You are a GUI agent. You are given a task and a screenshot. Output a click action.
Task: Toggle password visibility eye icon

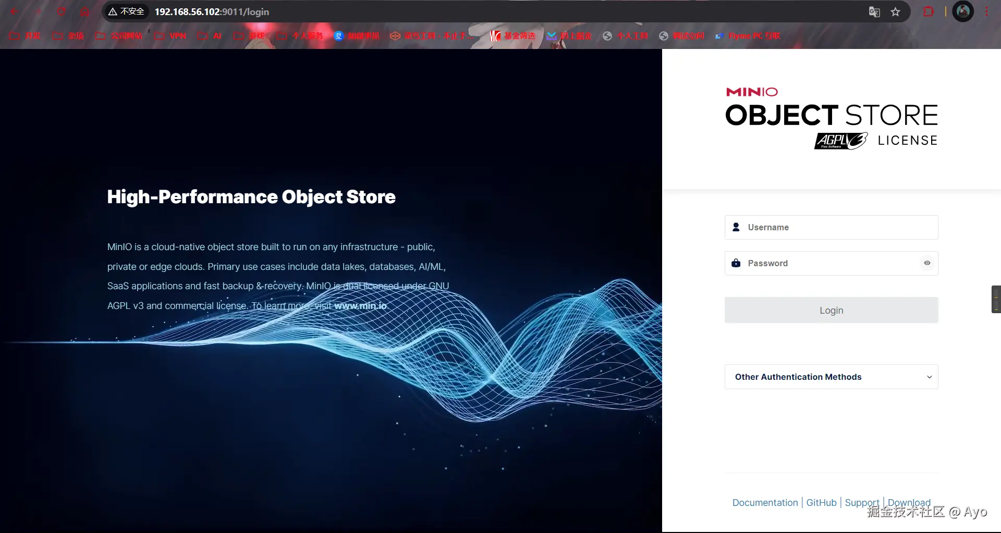coord(927,263)
